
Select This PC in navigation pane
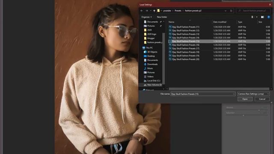click(149, 47)
